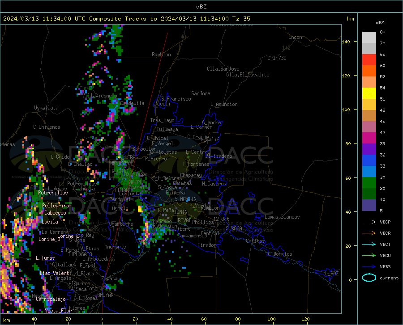The image size is (403, 325).
Task: Click the 'current' legend label
Action: (x=389, y=278)
